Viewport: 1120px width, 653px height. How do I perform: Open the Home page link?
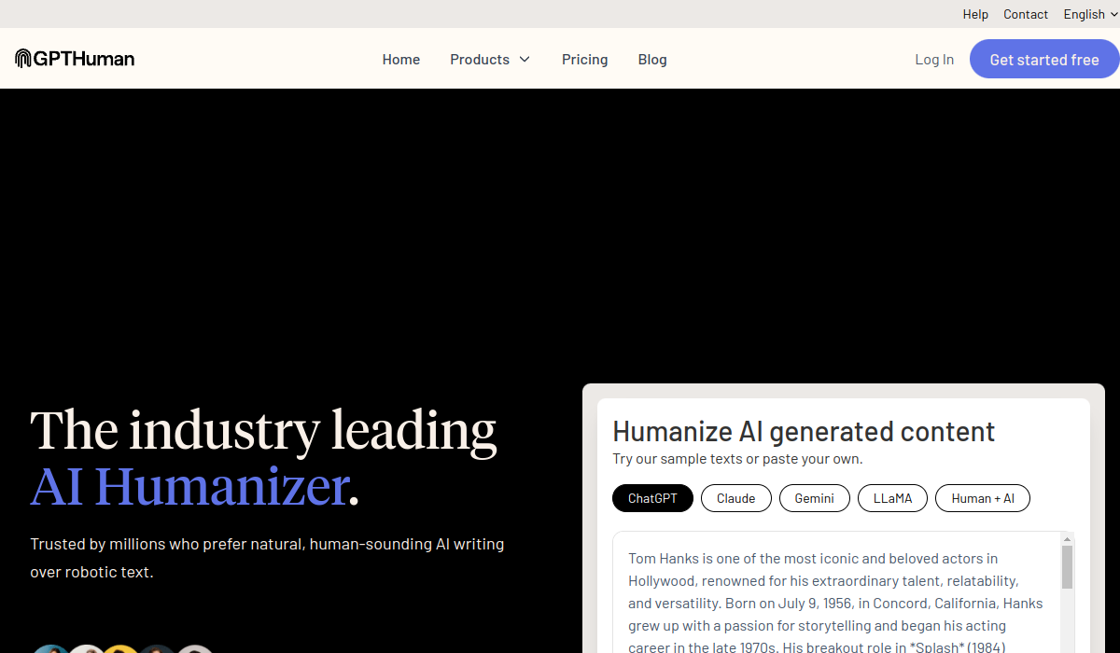click(401, 60)
